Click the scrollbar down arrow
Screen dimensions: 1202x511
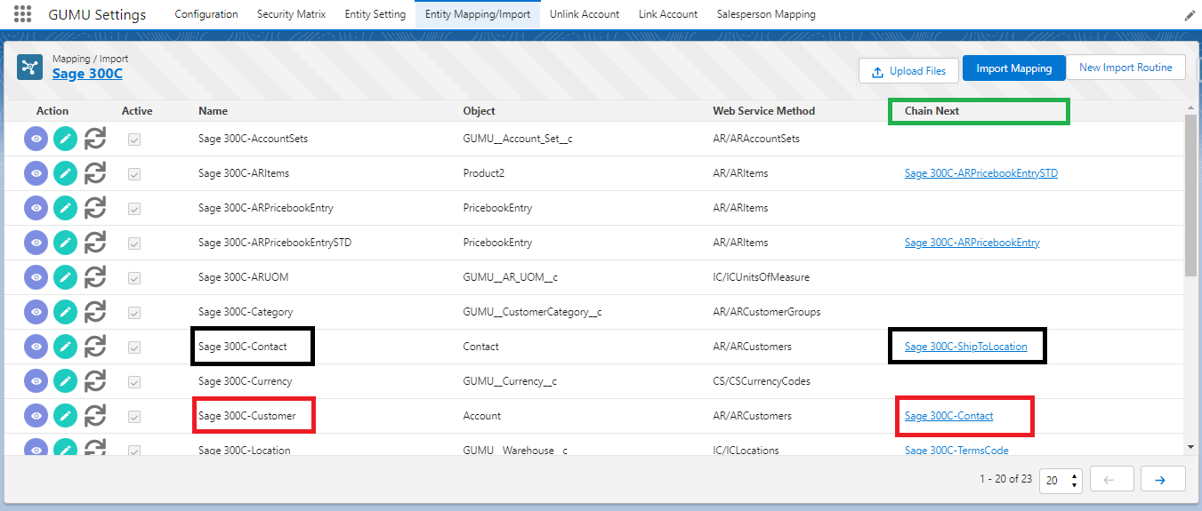pos(1190,447)
